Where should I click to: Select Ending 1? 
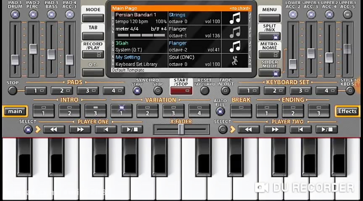tap(267, 111)
